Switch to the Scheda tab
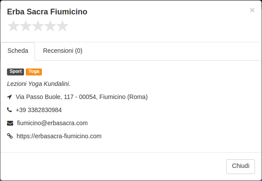 [18, 51]
